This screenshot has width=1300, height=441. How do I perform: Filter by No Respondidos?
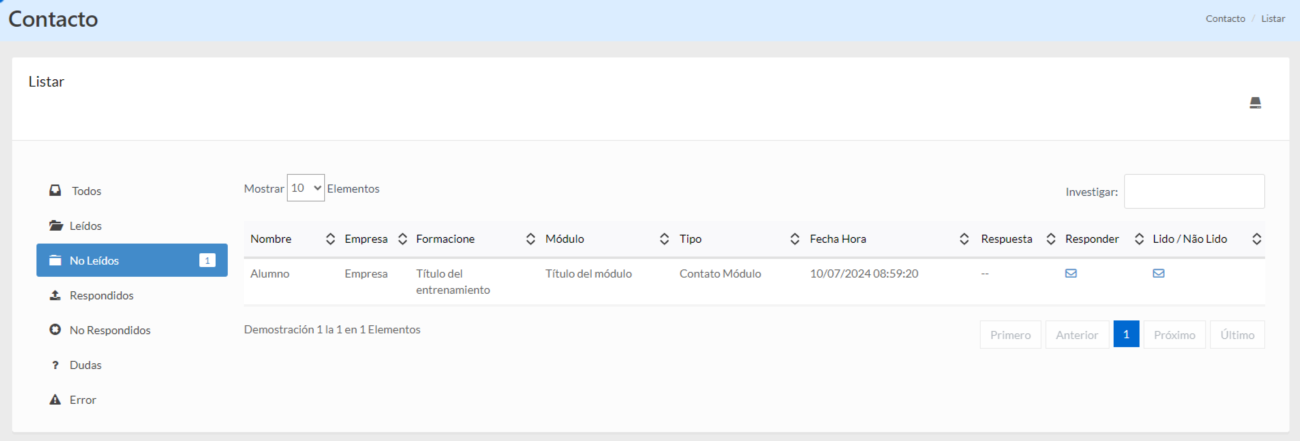[109, 330]
